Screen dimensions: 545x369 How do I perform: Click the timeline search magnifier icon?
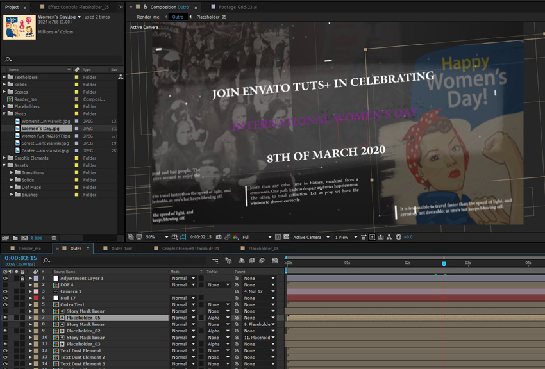click(46, 260)
